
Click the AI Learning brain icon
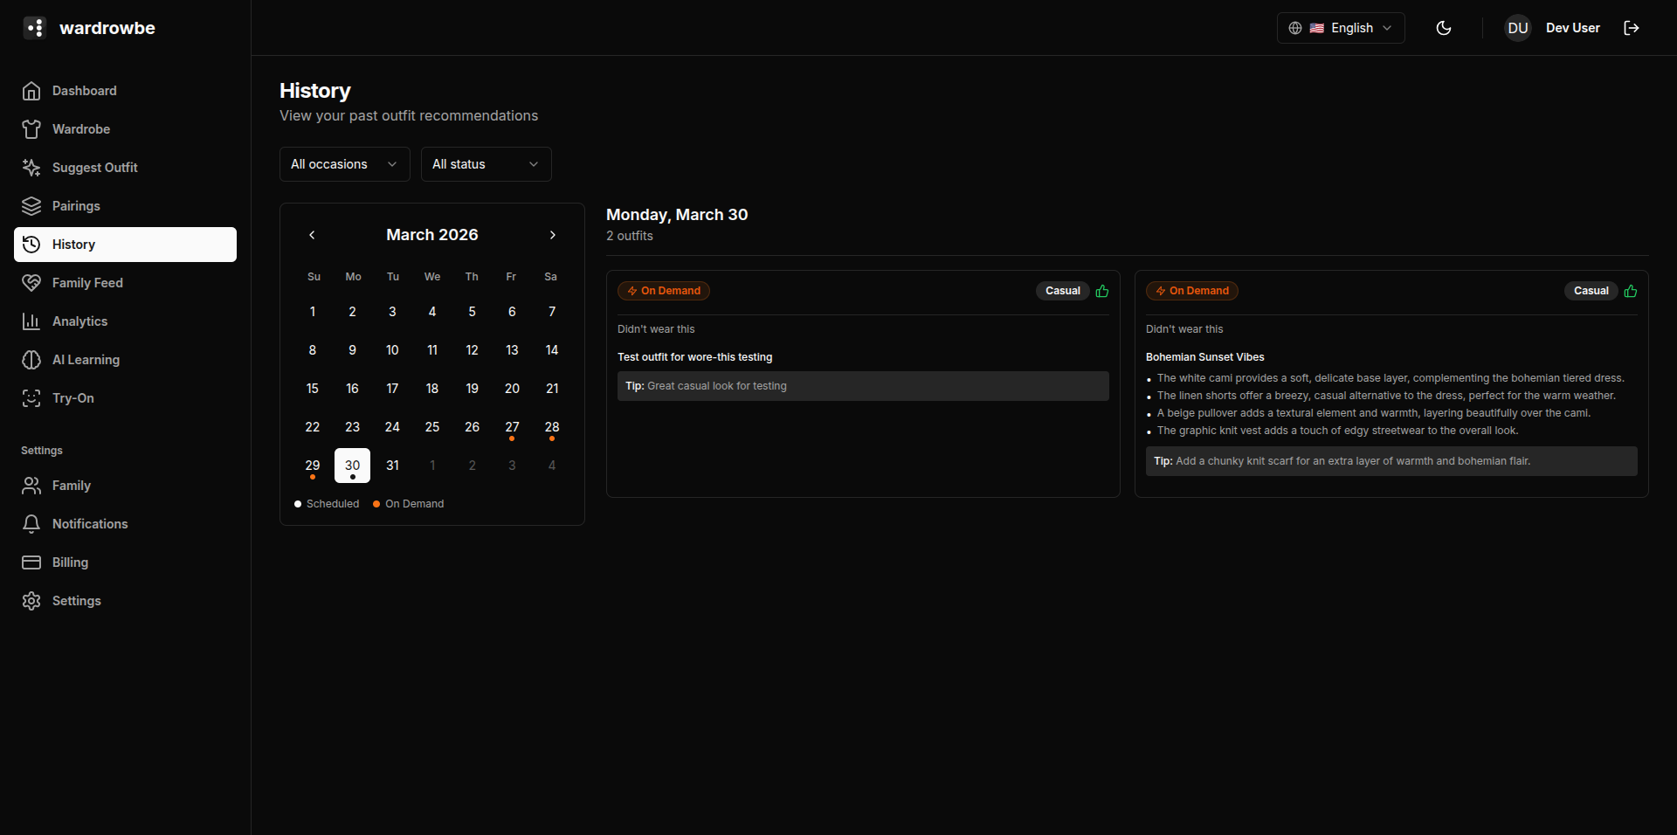pyautogui.click(x=31, y=360)
